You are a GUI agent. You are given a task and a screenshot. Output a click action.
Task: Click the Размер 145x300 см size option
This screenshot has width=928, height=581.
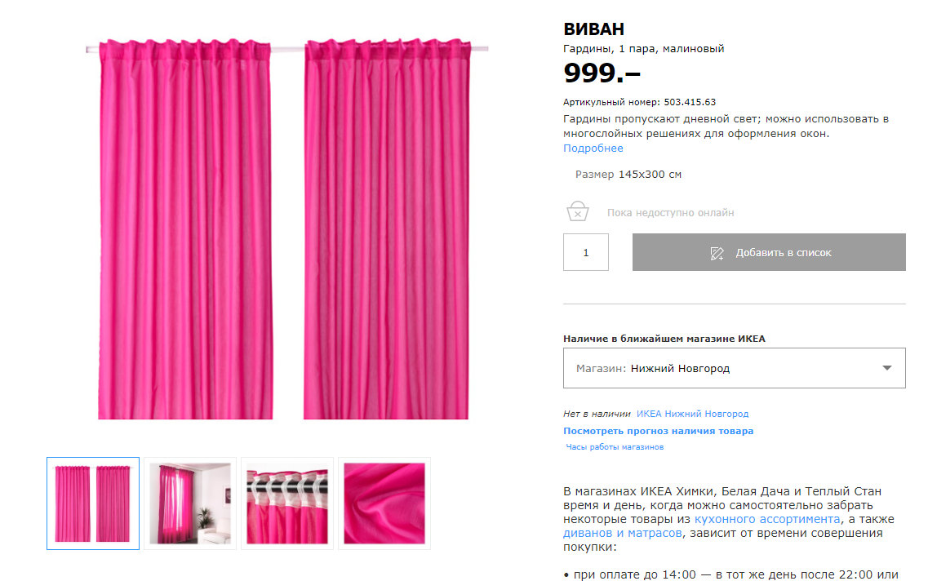[x=628, y=175]
